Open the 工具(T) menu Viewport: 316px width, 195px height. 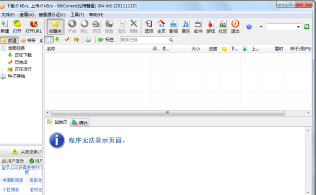click(77, 15)
